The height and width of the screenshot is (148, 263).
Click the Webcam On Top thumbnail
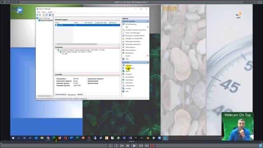point(238,126)
